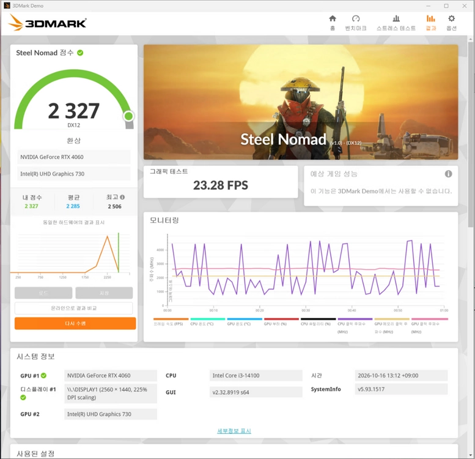Toggle the GPU 온도 (°C) blue legend line

click(x=245, y=319)
